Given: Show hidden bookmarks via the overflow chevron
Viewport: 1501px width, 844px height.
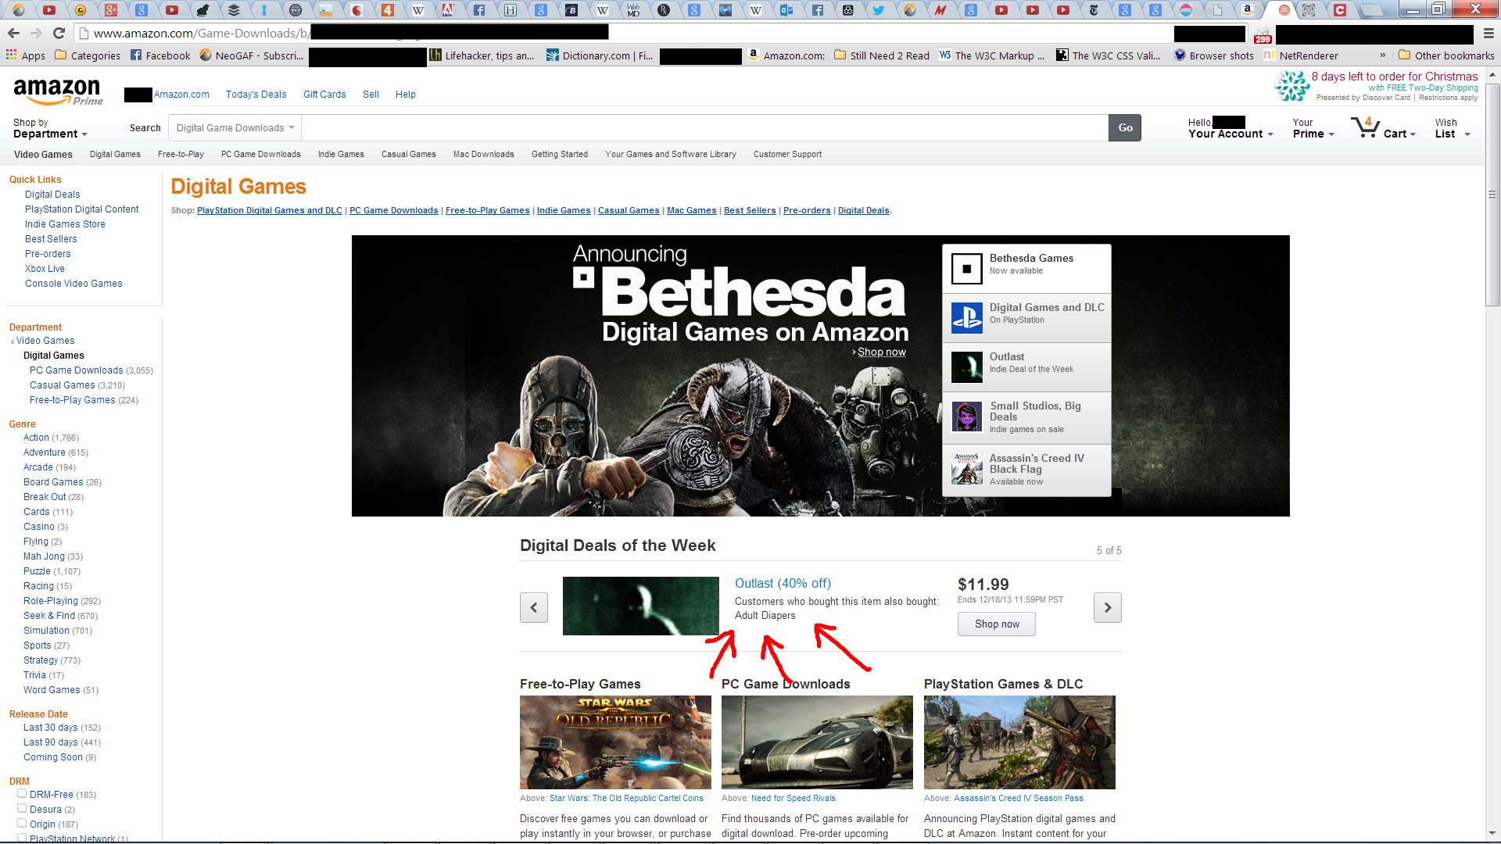Looking at the screenshot, I should [x=1382, y=55].
